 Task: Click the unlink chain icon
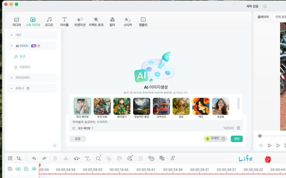tap(173, 158)
